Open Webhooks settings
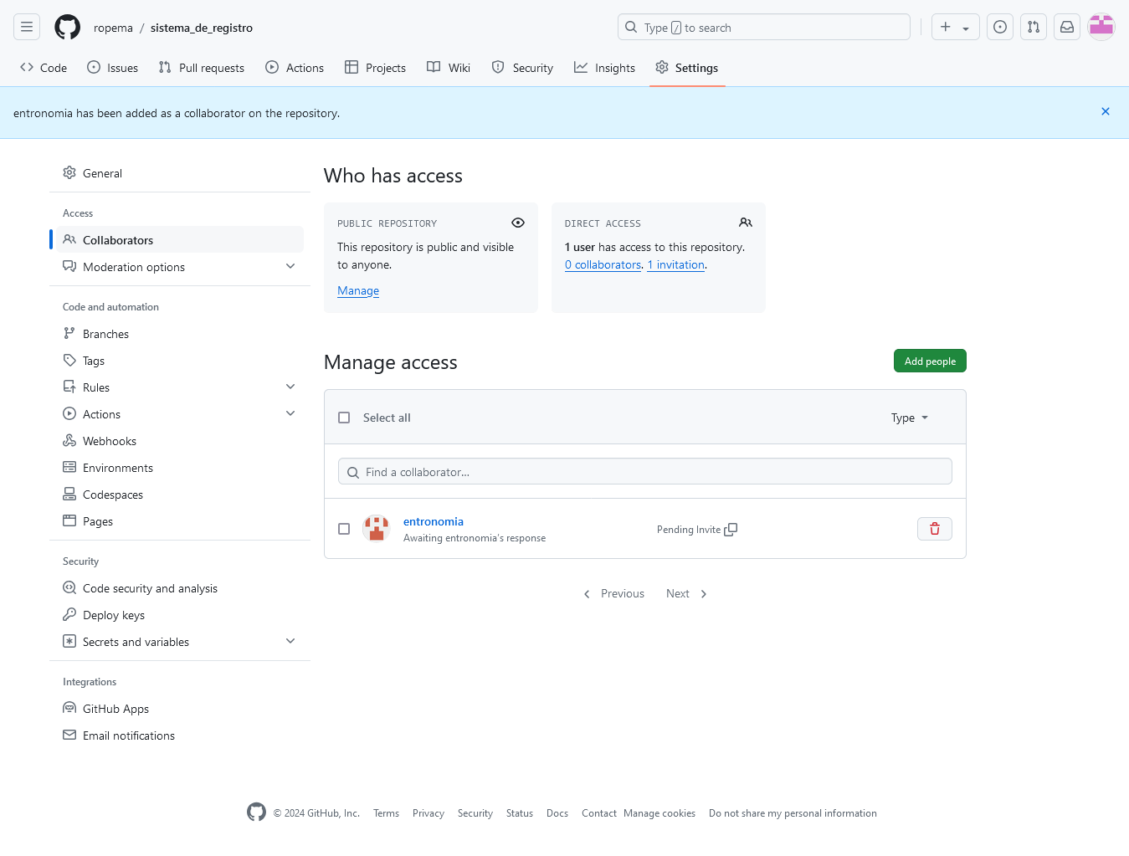Viewport: 1129px width, 856px height. click(180, 440)
